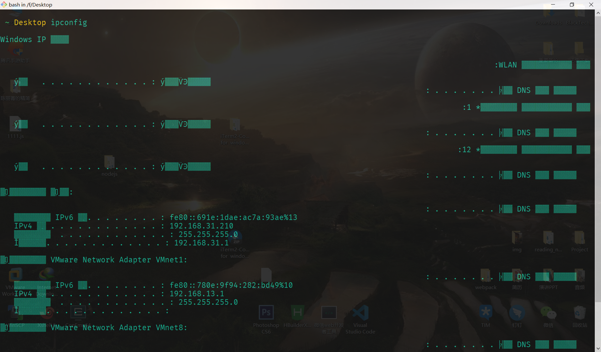Open Photoshop CS6 from the desktop
601x352 pixels.
(x=266, y=313)
